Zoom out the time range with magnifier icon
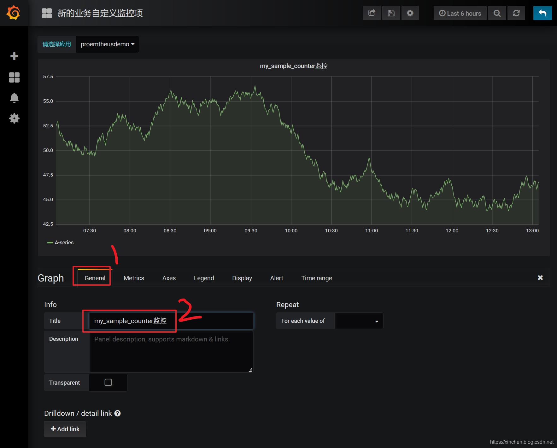 (x=497, y=13)
